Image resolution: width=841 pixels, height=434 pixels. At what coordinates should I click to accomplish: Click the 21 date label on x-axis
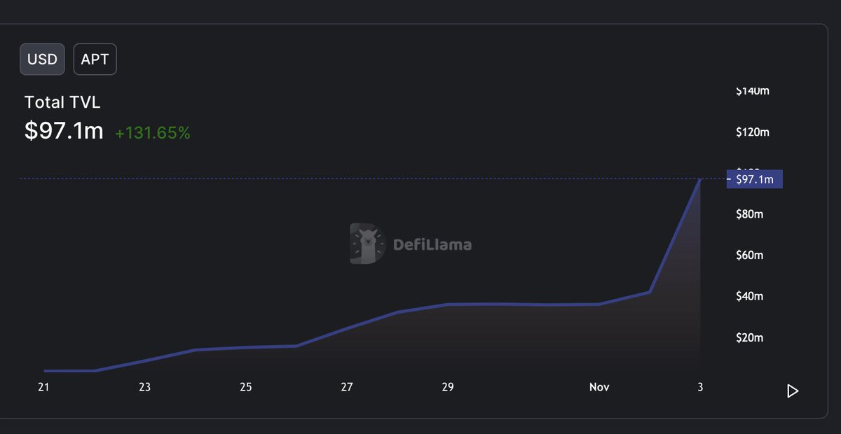tap(43, 387)
